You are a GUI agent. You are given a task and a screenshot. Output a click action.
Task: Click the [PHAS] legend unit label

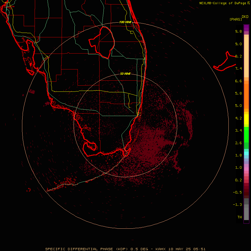coord(236,20)
